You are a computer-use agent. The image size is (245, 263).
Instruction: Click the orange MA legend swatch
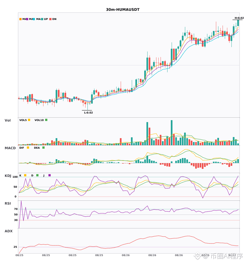pos(20,19)
